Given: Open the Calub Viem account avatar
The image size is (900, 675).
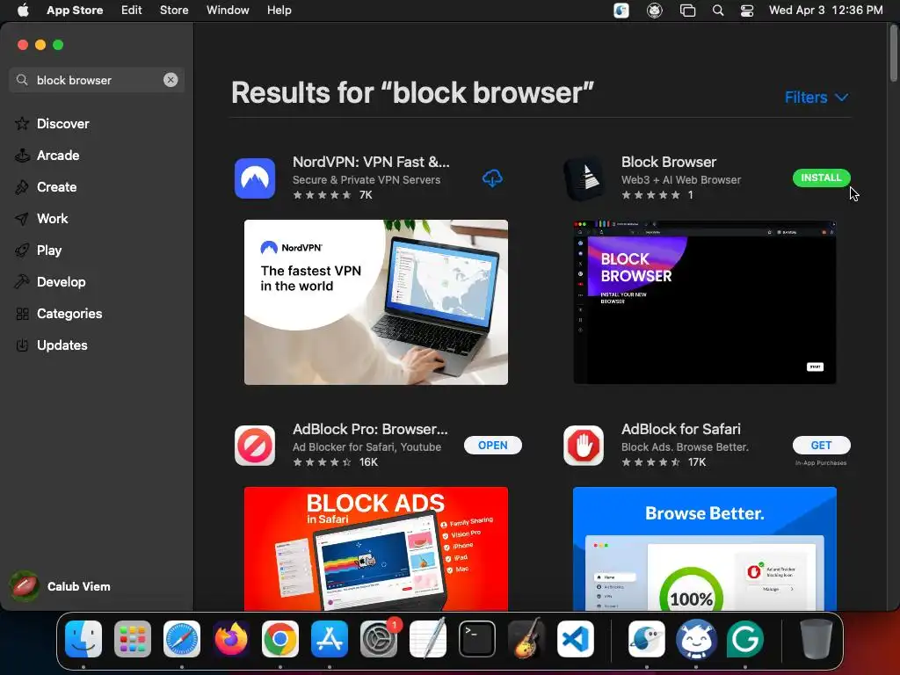Looking at the screenshot, I should pyautogui.click(x=25, y=586).
